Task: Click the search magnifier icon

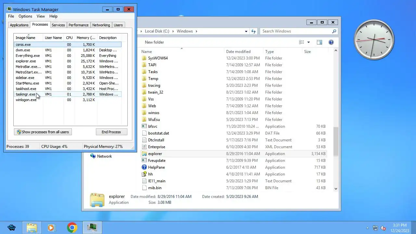Action: pos(334,31)
